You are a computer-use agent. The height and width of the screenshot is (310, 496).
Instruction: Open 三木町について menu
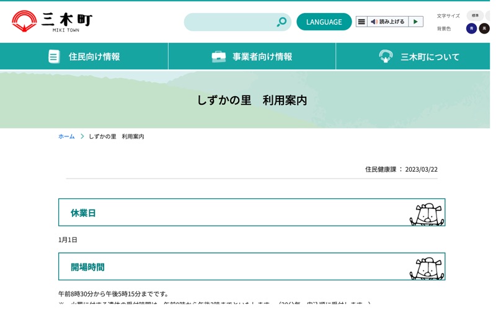coord(413,56)
